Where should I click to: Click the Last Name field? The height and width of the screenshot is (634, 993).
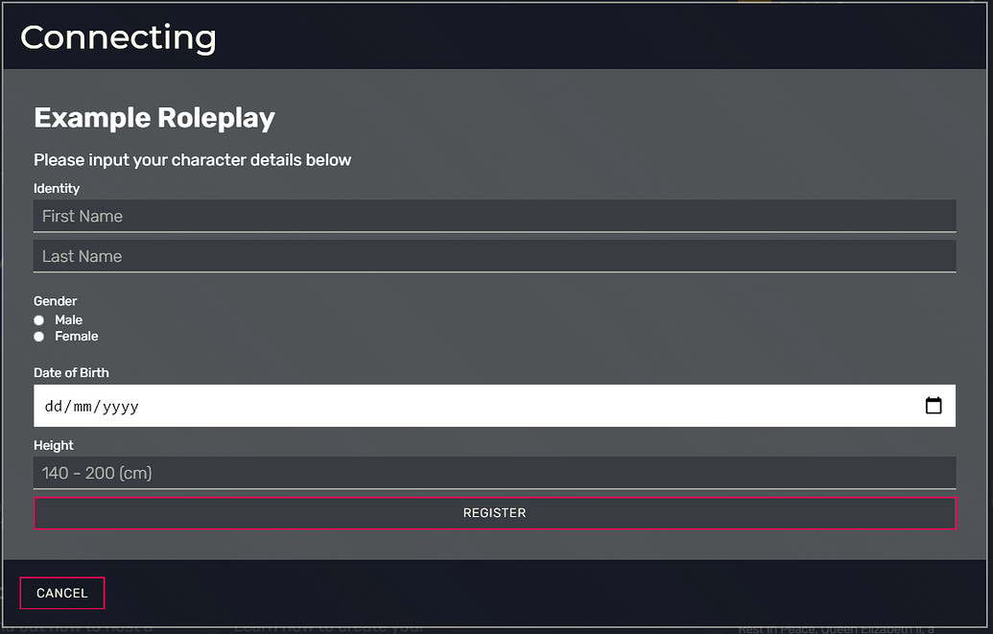pos(495,256)
